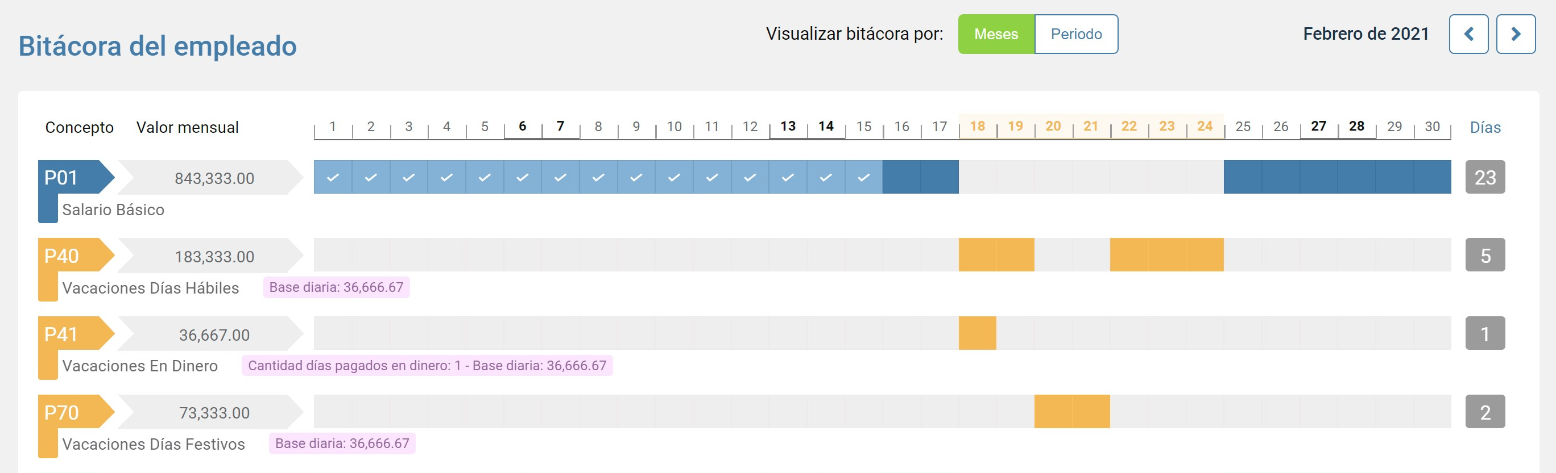The image size is (1556, 473).
Task: Click days badge 5 for Vacaciones Días Hábiles
Action: 1485,255
